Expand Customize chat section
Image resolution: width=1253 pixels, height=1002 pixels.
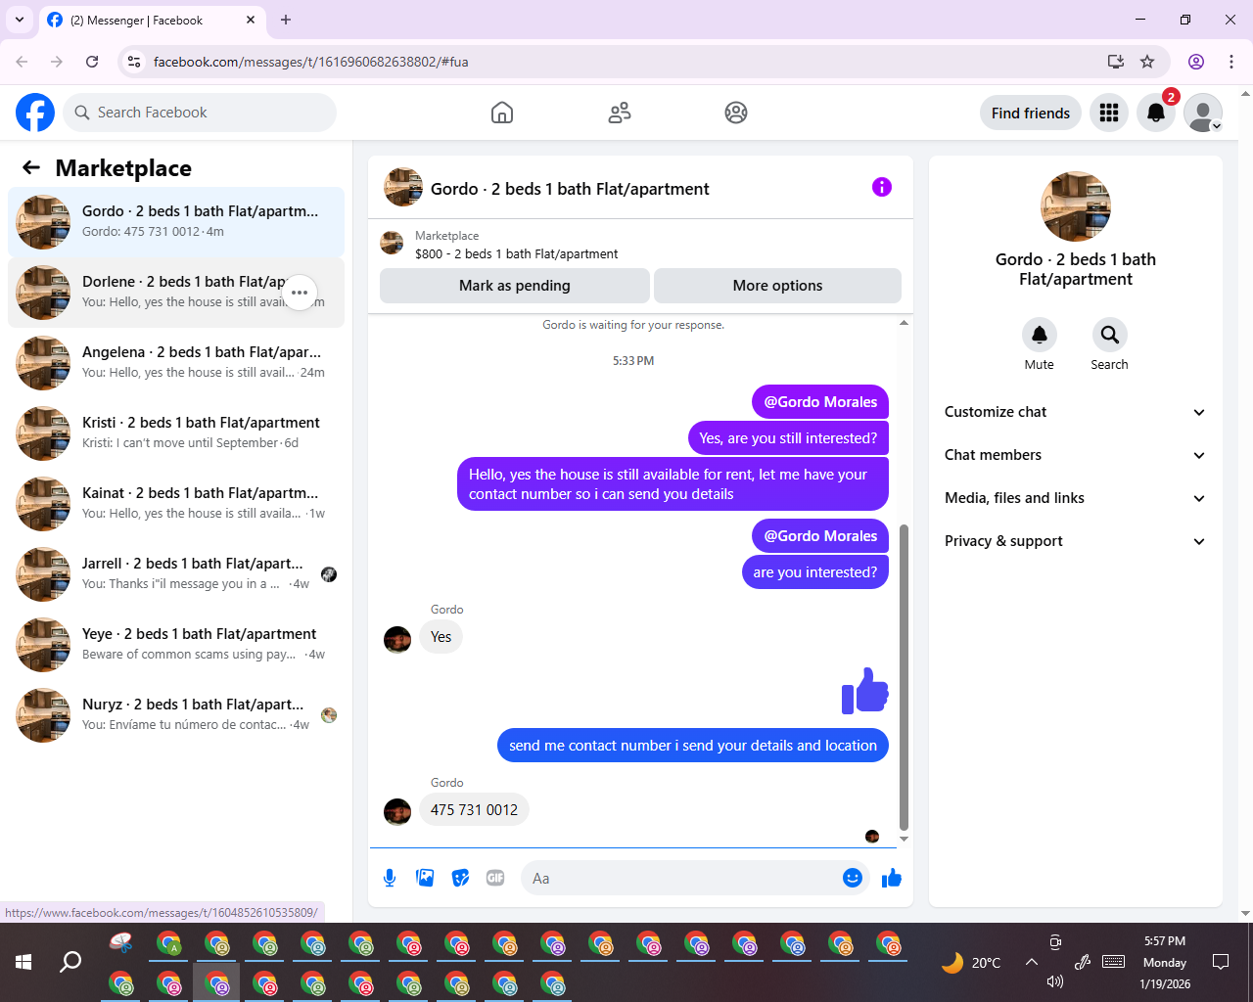(x=1075, y=412)
